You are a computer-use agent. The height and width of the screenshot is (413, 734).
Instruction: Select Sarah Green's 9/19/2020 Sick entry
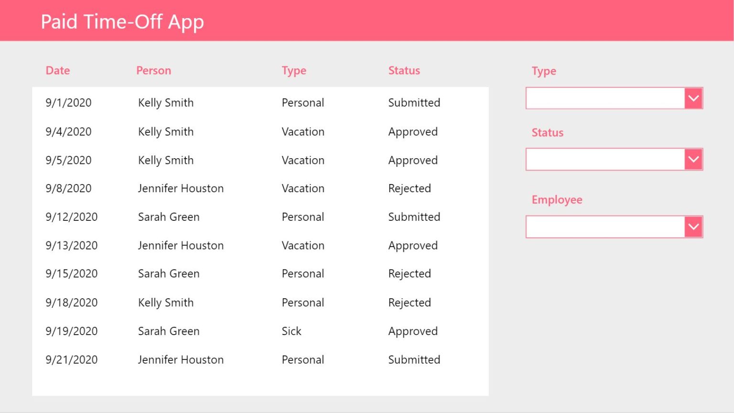click(x=239, y=331)
